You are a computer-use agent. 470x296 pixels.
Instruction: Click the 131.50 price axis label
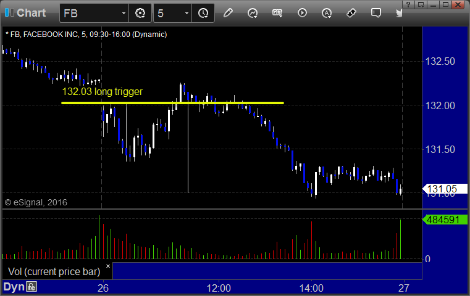440,149
